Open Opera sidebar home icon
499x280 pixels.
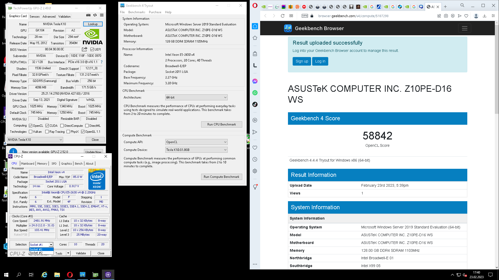[255, 26]
